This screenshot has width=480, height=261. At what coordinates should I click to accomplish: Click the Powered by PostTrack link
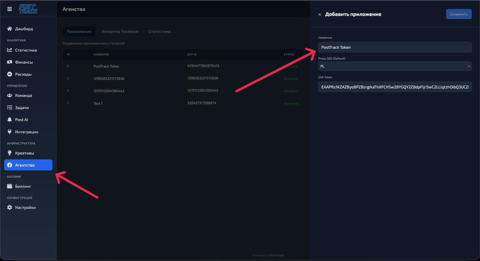[x=268, y=255]
